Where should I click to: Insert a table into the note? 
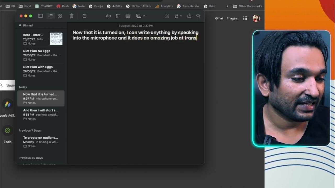tap(128, 16)
